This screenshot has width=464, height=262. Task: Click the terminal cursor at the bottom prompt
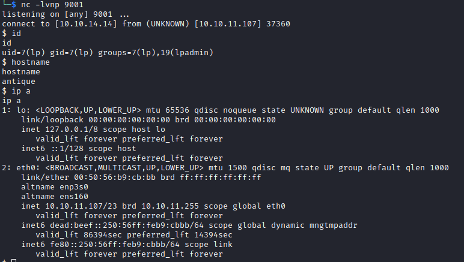[x=14, y=261]
